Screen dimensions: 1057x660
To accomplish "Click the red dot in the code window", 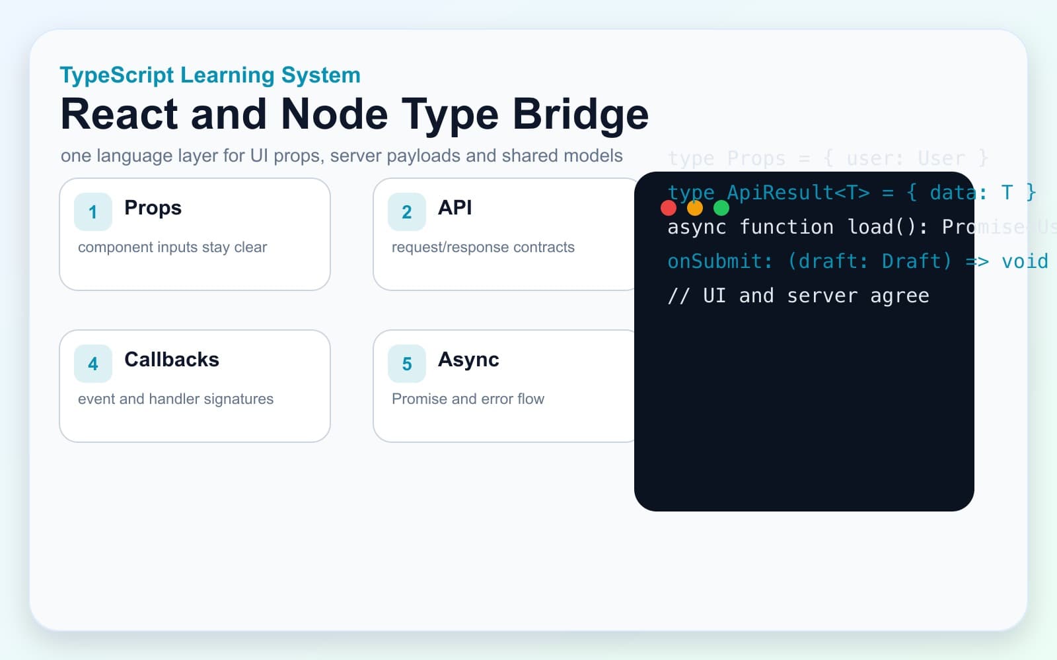I will pyautogui.click(x=669, y=209).
